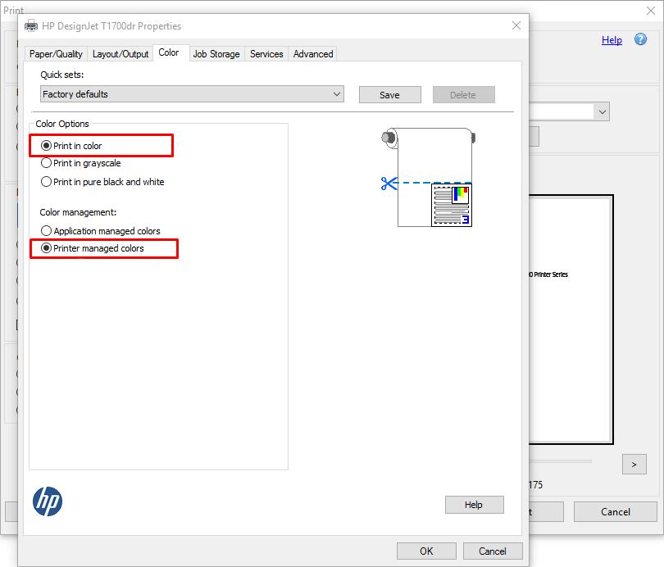
Task: Confirm with the OK button
Action: (426, 551)
